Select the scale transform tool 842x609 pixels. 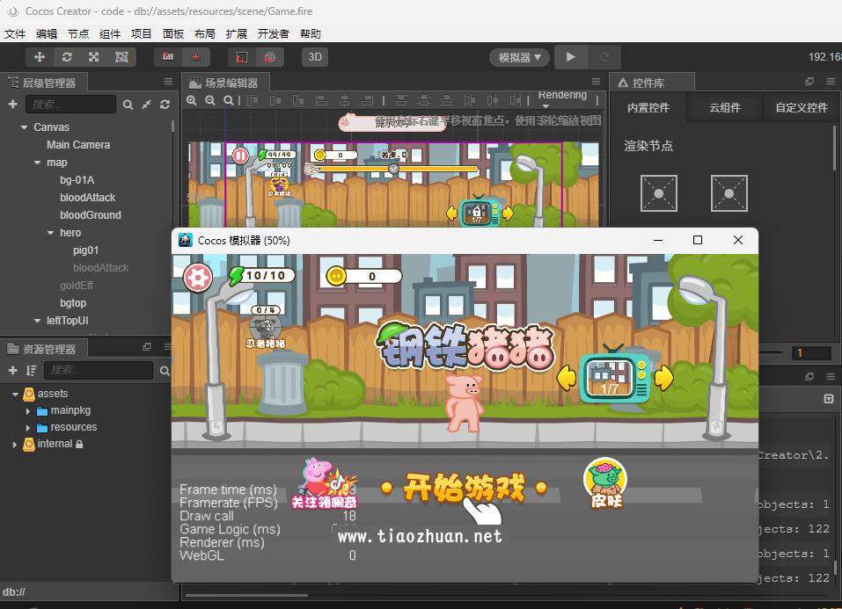click(x=94, y=57)
